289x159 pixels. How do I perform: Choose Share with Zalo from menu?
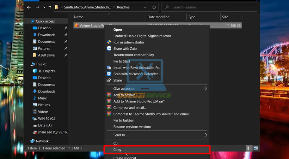pos(125,49)
